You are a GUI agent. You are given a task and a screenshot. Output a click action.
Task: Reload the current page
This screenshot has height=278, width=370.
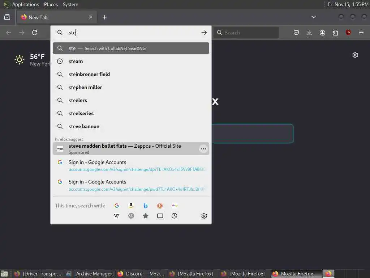(35, 33)
